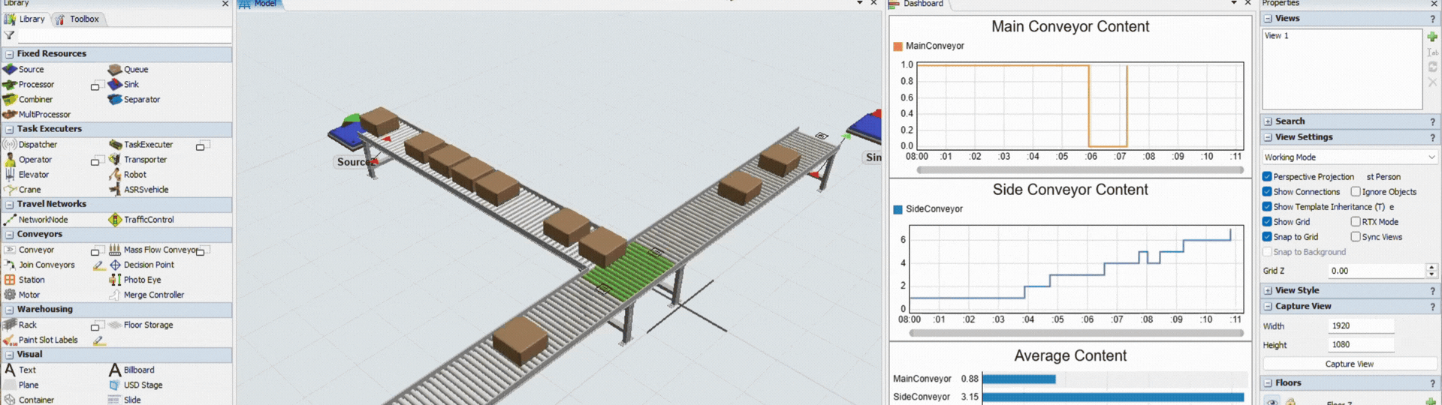Viewport: 1442px width, 405px height.
Task: Select the Dispatcher task executer
Action: [30, 145]
